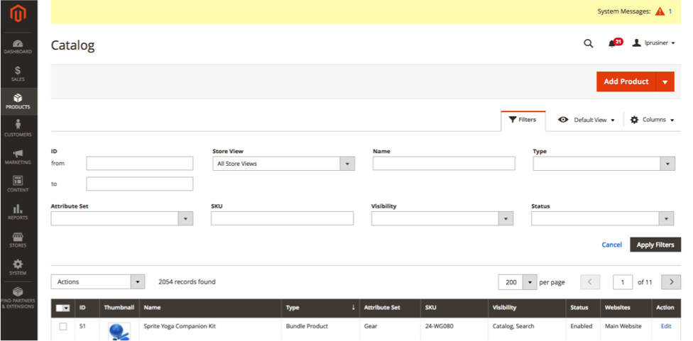
Task: Open the Type filter dropdown
Action: pos(604,164)
